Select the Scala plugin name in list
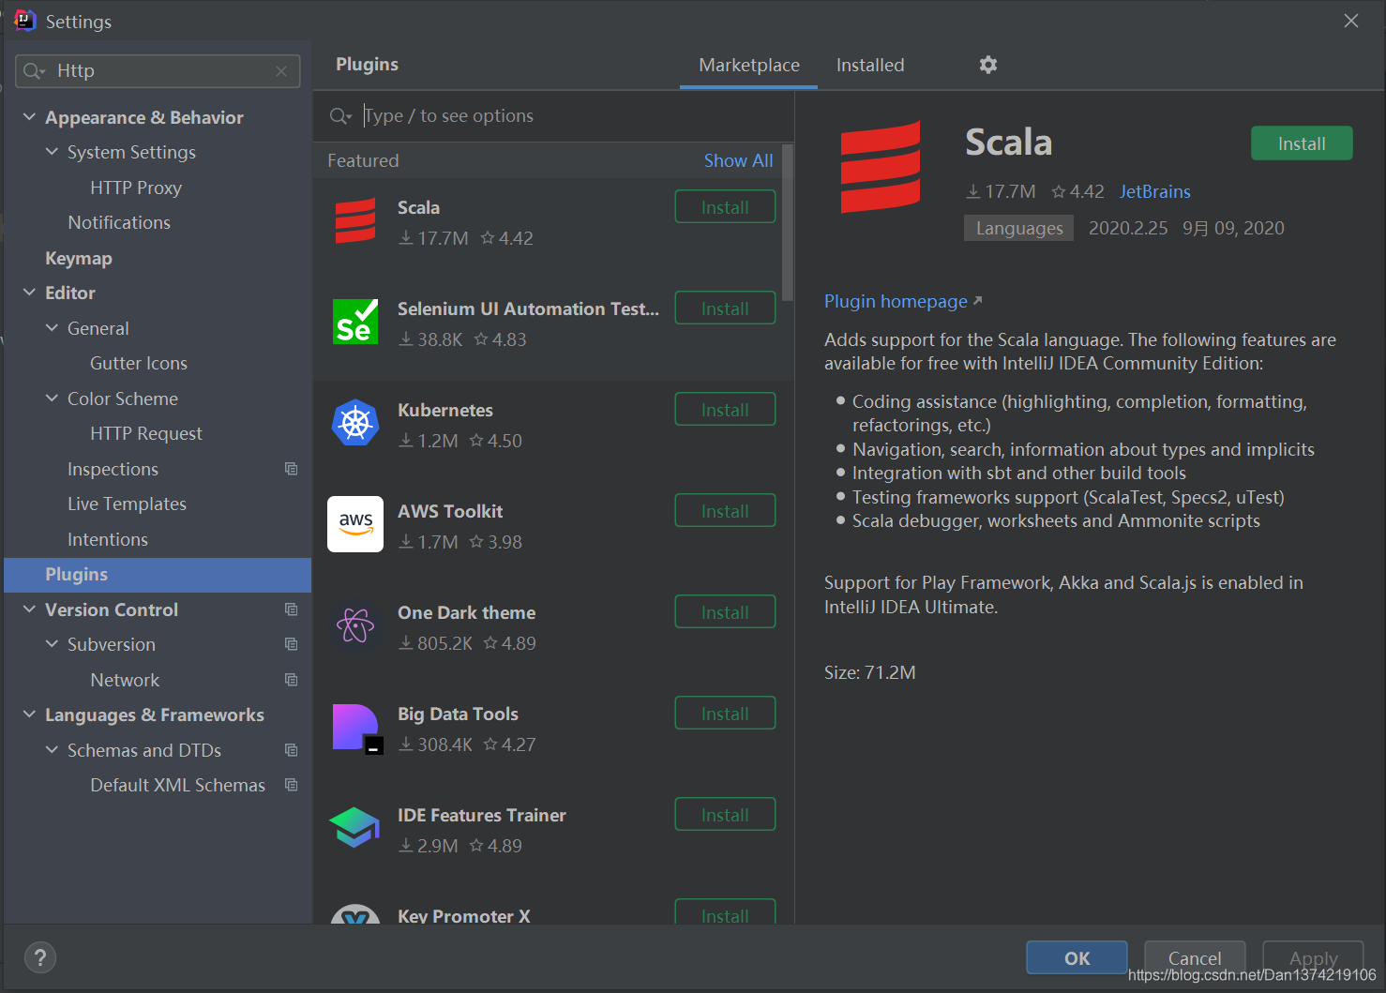The image size is (1386, 993). (418, 207)
